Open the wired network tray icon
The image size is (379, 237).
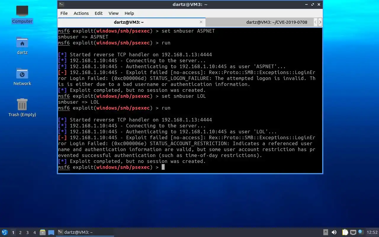[353, 232]
